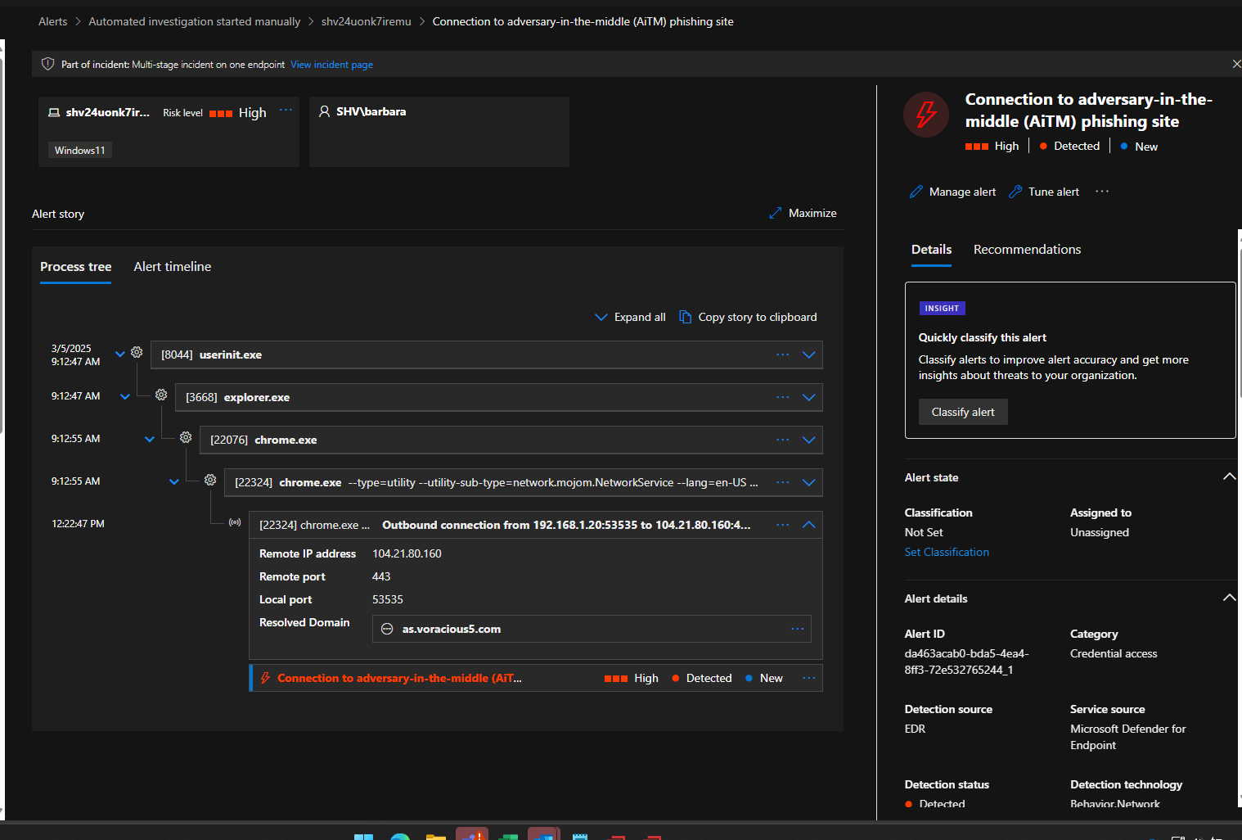
Task: Click the Classify alert button
Action: coord(962,412)
